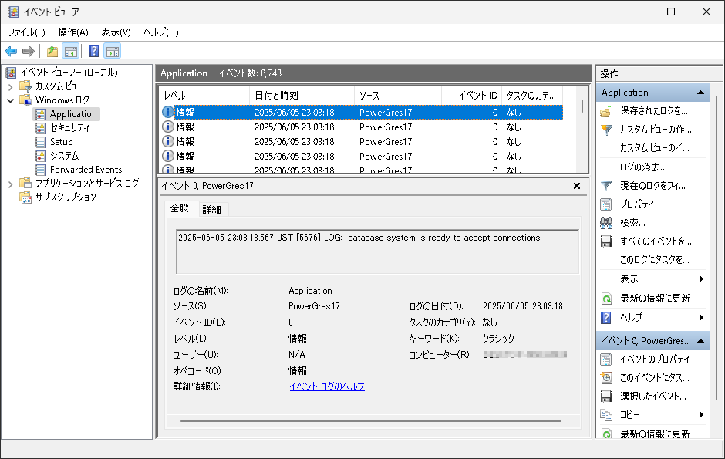Click 現在のログをフィルター action
Image resolution: width=725 pixels, height=459 pixels.
(652, 185)
